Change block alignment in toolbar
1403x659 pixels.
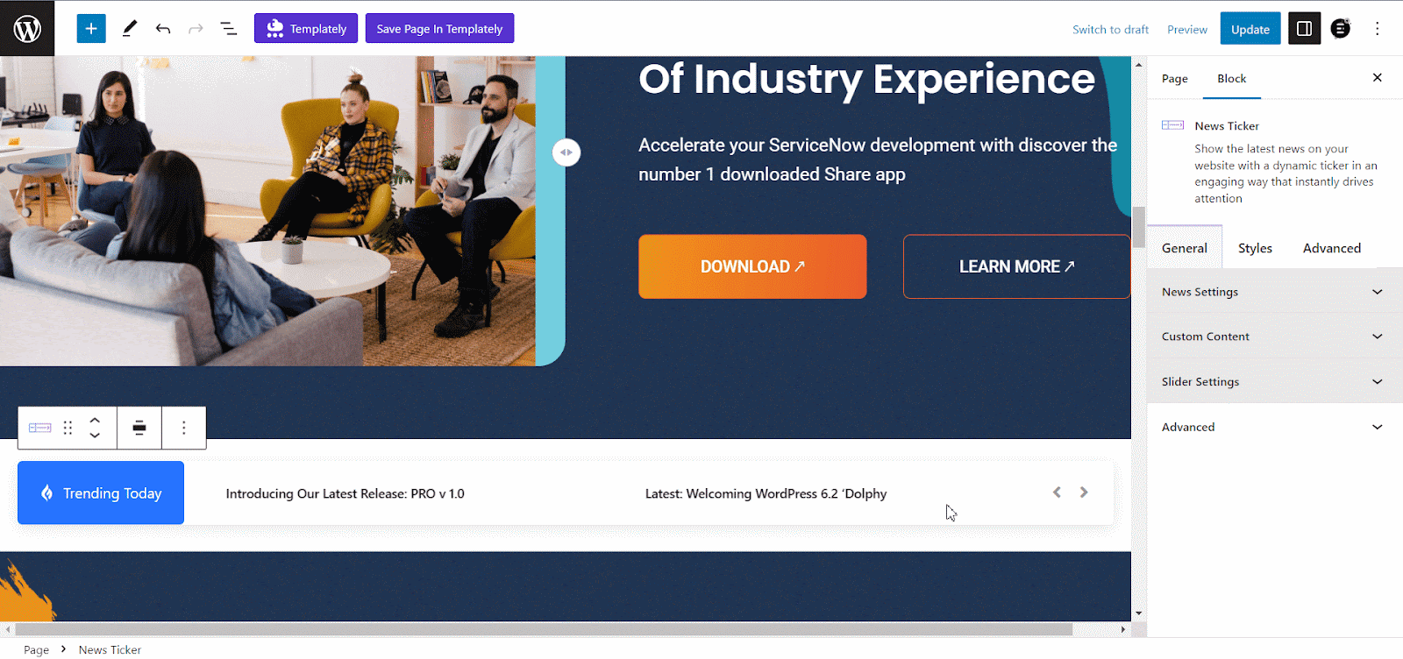click(139, 428)
